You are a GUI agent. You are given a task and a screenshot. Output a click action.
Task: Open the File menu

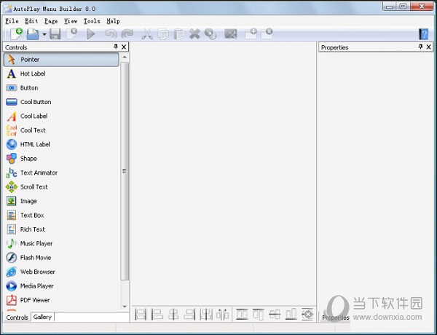click(x=12, y=21)
